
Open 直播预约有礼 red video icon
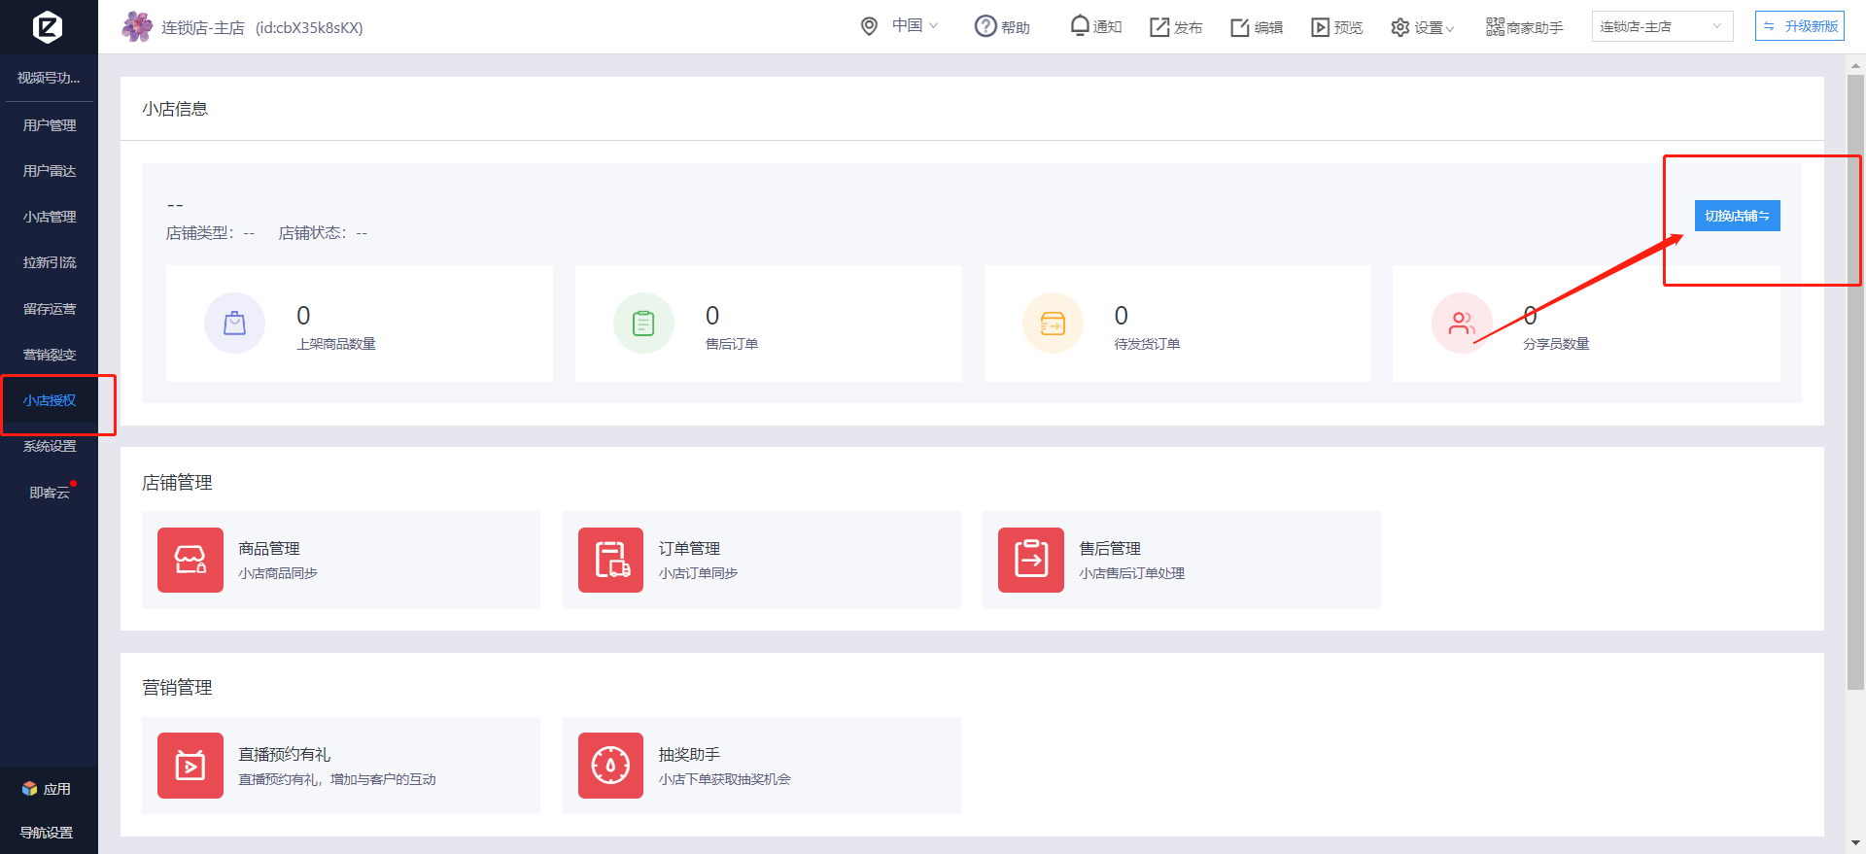190,766
